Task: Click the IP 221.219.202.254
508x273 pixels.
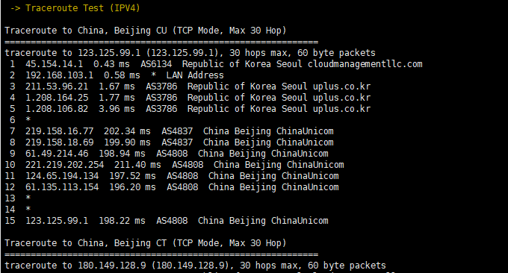Action: click(x=65, y=165)
